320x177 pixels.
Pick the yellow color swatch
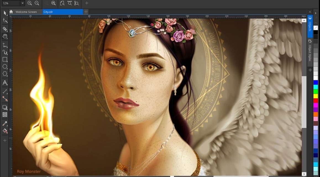(316, 96)
